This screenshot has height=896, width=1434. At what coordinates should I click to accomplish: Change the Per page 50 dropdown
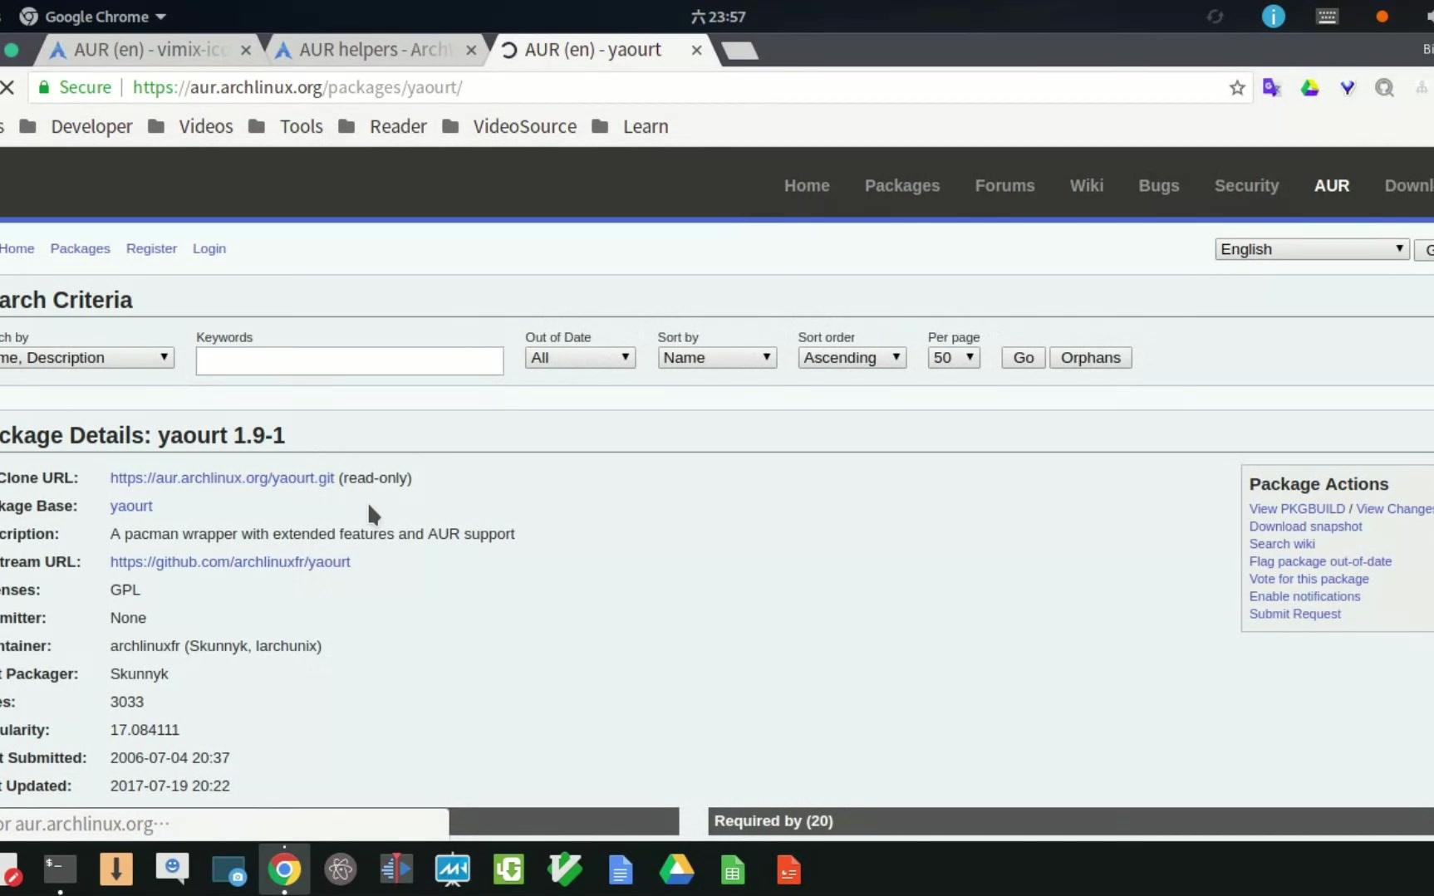point(954,358)
